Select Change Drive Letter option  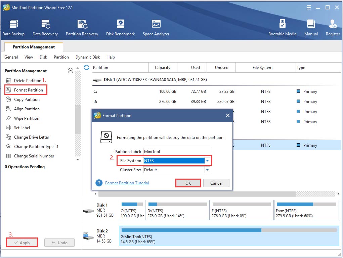tap(28, 137)
